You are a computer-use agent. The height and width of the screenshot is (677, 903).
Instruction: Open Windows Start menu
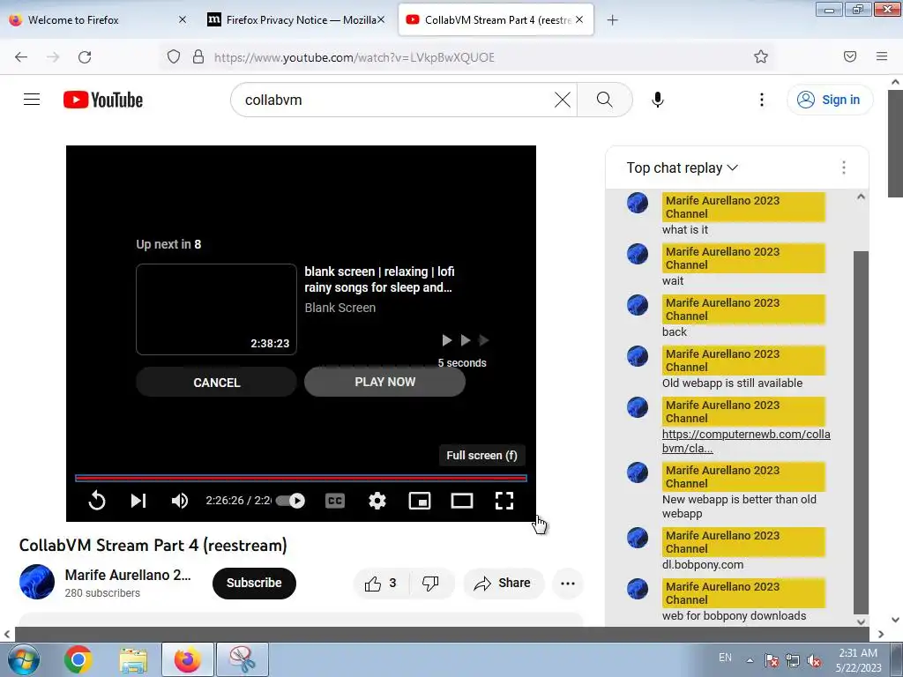click(24, 659)
